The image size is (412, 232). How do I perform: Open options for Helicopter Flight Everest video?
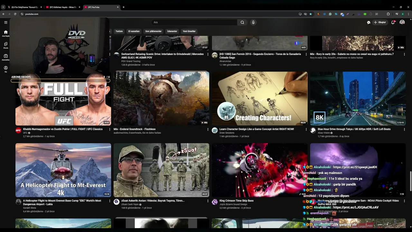[x=109, y=201]
